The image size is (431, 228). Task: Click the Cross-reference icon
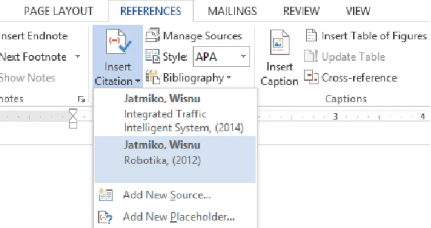point(311,77)
